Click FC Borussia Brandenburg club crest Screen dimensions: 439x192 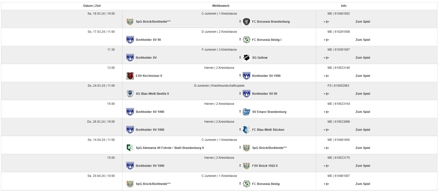tap(246, 22)
